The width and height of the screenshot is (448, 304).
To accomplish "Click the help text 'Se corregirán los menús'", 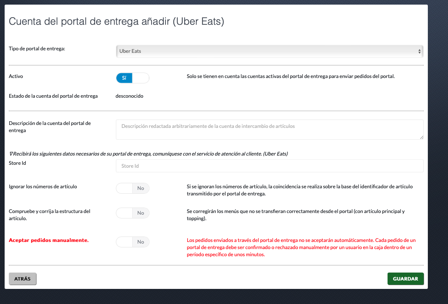I will pyautogui.click(x=296, y=215).
